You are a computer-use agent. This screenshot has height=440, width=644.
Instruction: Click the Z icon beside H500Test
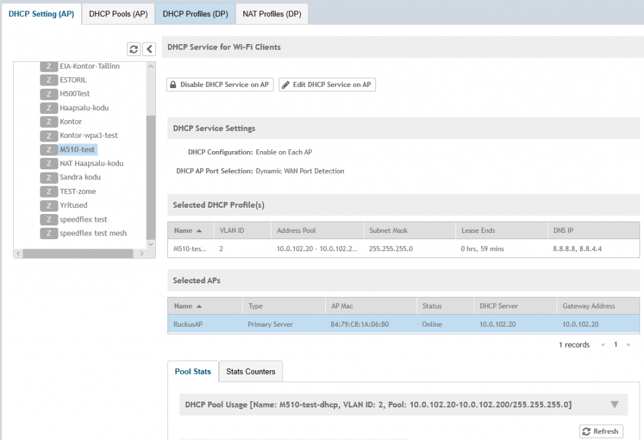(x=48, y=94)
